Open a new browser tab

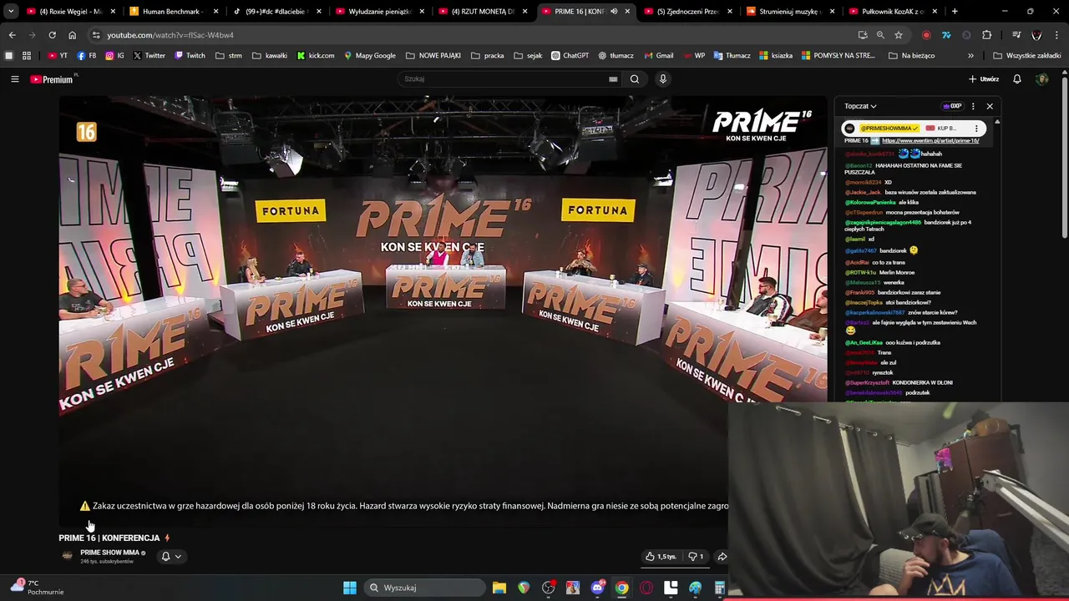tap(955, 12)
